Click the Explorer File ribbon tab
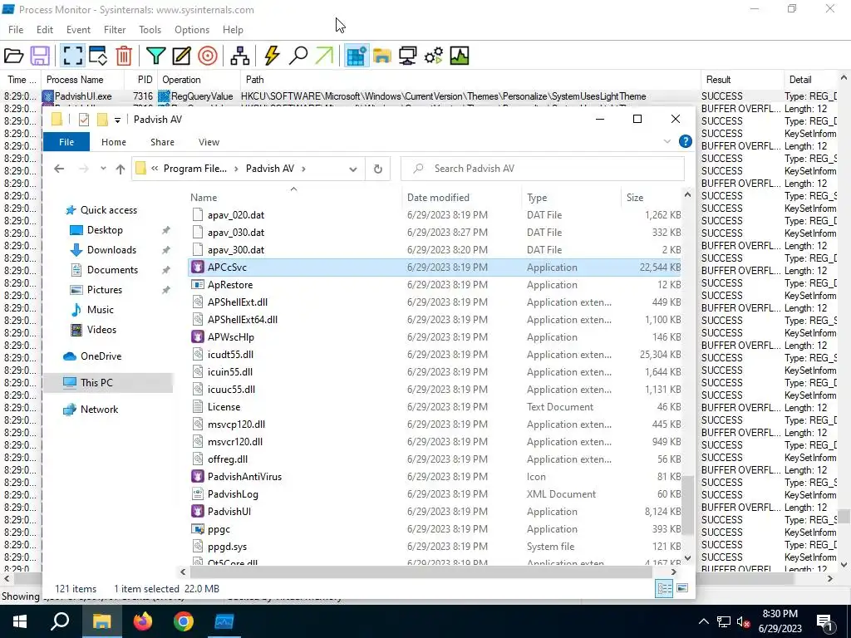This screenshot has height=638, width=851. coord(66,142)
